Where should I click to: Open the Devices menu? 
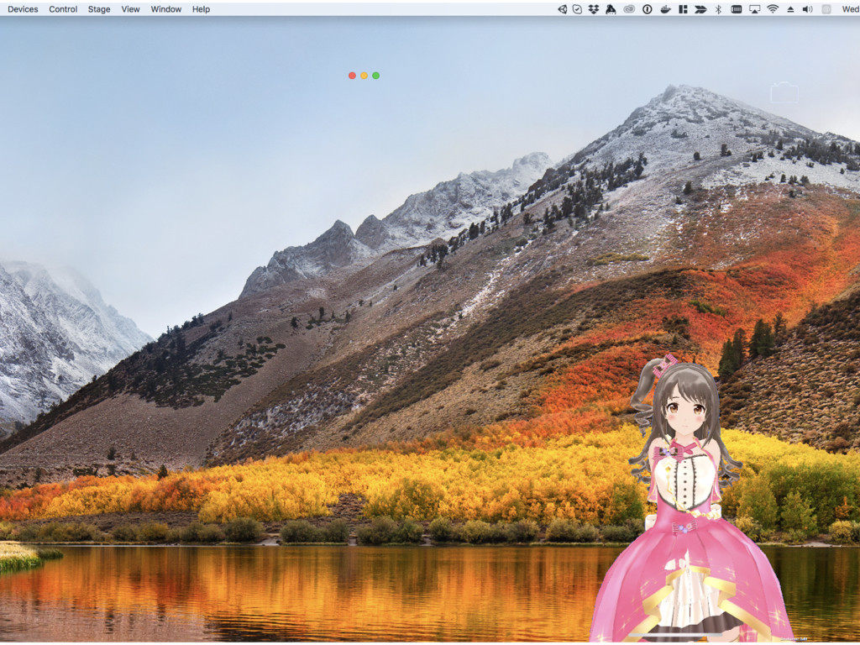pos(23,9)
